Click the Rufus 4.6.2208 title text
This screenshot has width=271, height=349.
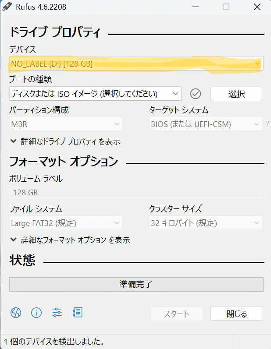tap(41, 7)
